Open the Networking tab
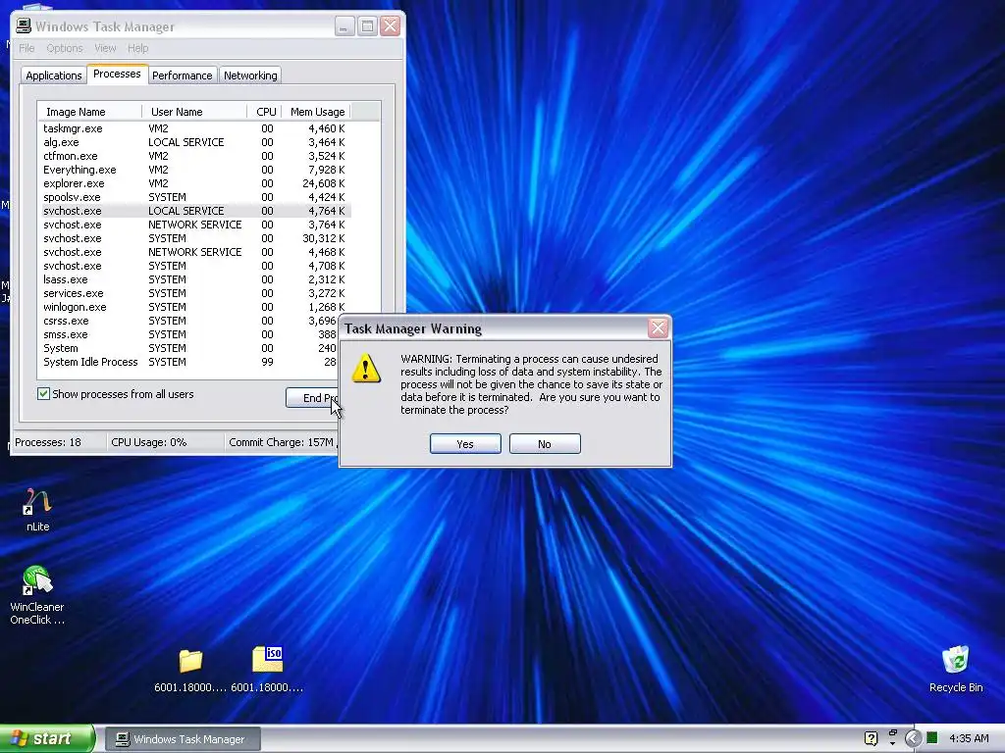 click(250, 75)
